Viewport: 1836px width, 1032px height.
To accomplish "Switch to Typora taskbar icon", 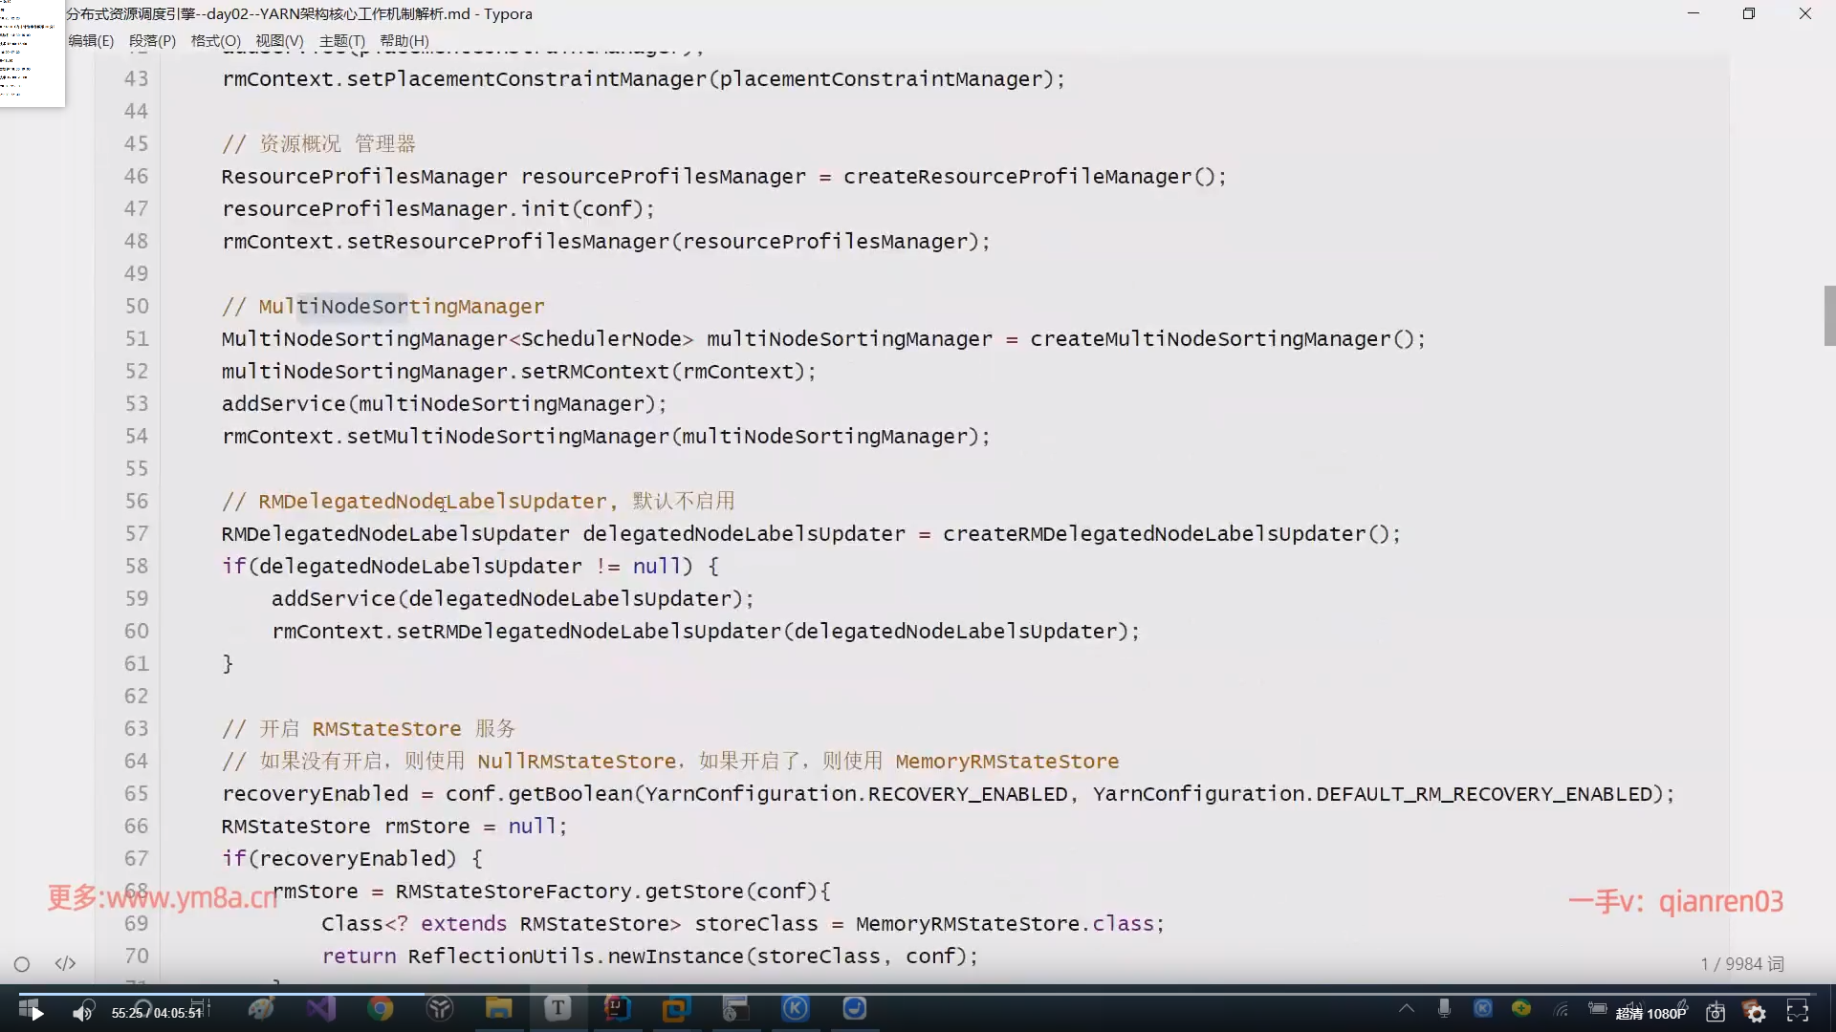I will click(557, 1009).
